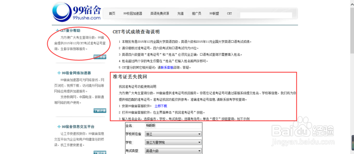Image resolution: width=354 pixels, height=154 pixels.
Task: Click the 找回准考证号功能使用说明 text
Action: 137,87
